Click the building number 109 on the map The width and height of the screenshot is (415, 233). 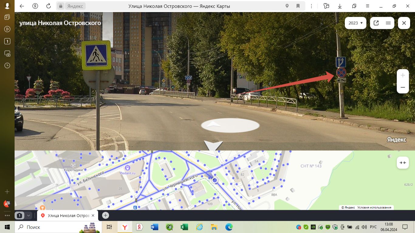(210, 204)
